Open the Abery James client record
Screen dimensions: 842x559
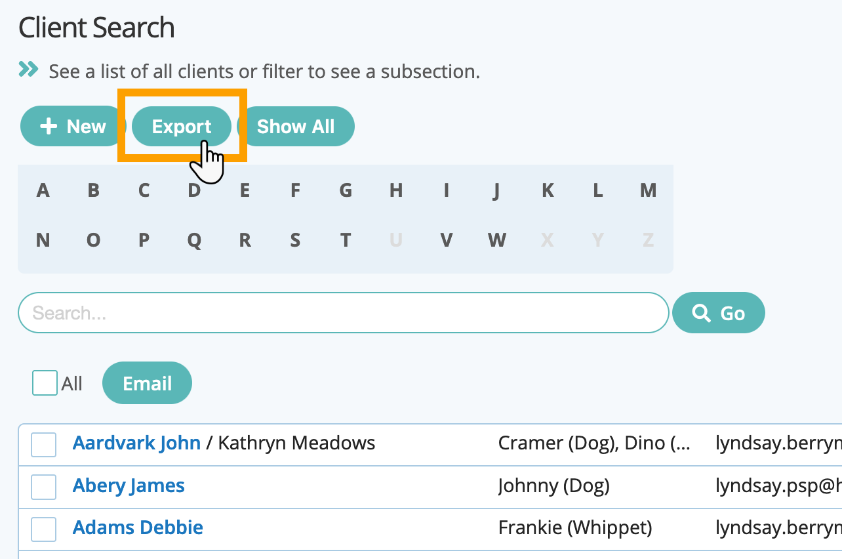tap(129, 486)
